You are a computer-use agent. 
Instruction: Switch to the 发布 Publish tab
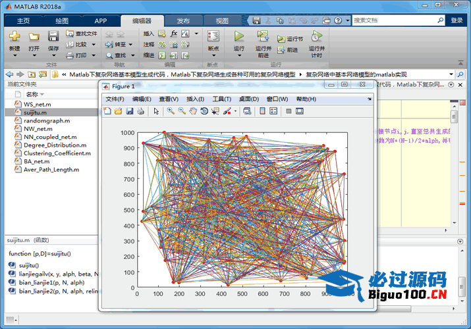click(183, 20)
